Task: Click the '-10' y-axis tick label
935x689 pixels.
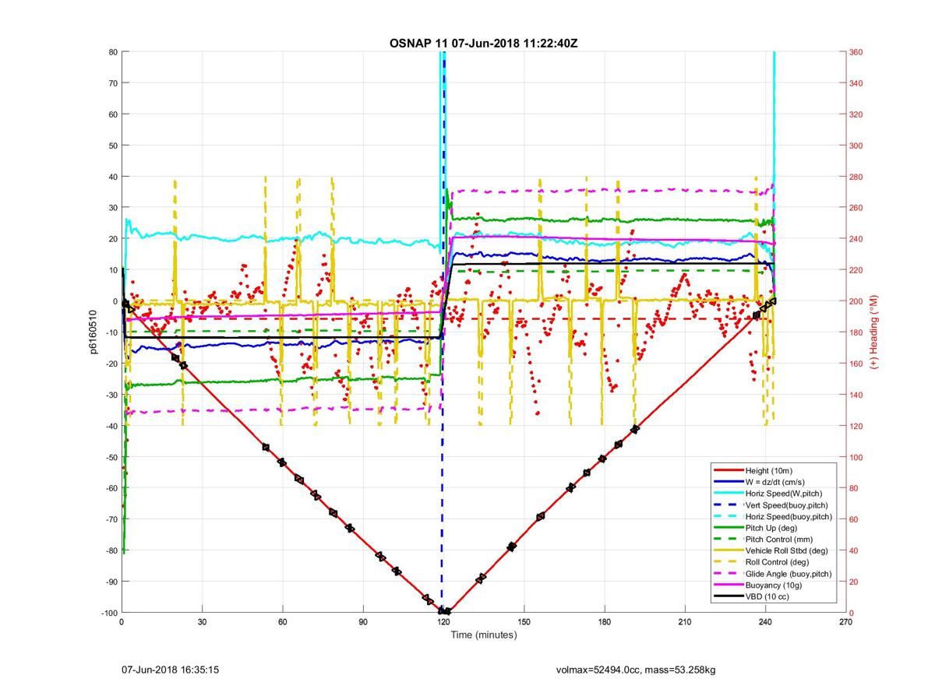Action: click(111, 332)
